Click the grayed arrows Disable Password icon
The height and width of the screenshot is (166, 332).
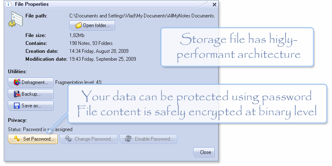click(x=128, y=139)
